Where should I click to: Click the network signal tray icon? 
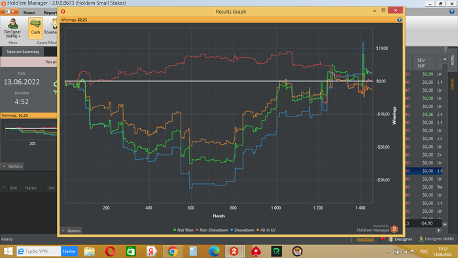point(404,251)
